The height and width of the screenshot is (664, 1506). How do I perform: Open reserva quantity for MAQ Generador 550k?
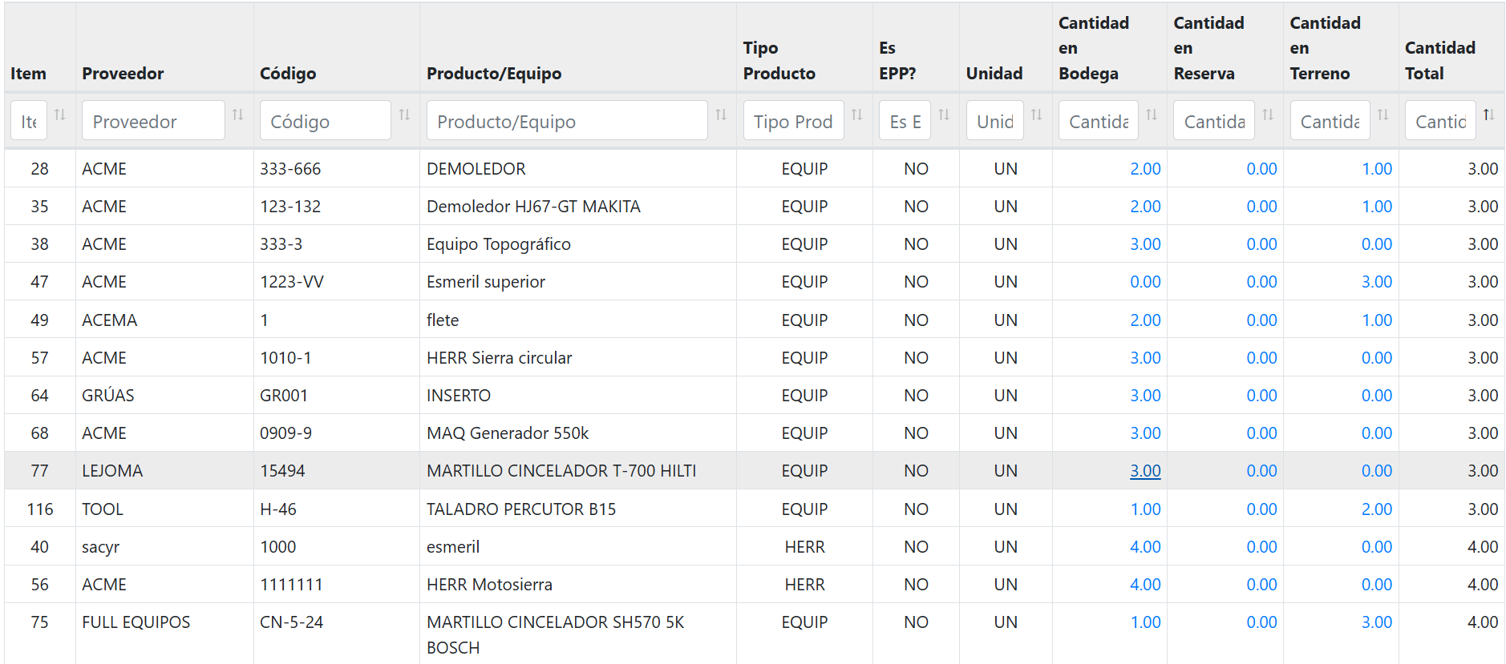(1261, 433)
